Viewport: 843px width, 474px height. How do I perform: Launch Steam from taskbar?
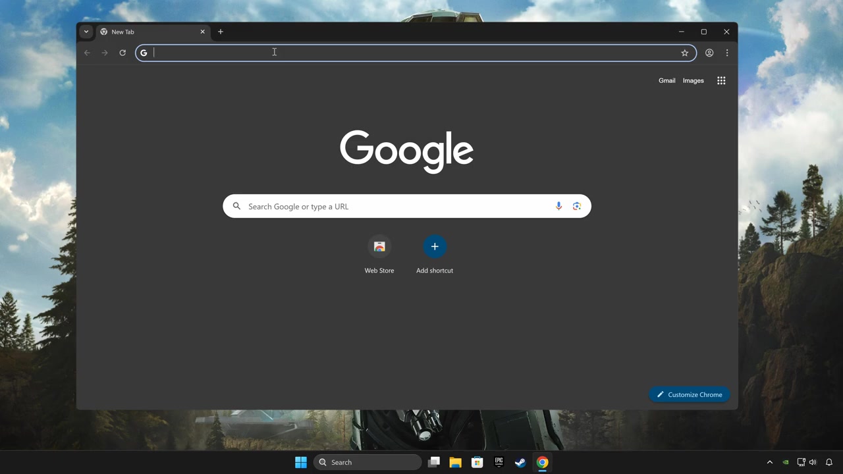[x=520, y=462]
